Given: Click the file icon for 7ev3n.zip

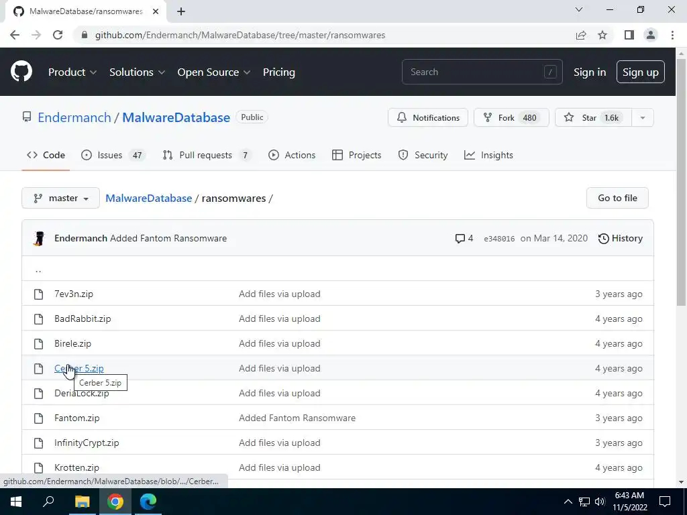Looking at the screenshot, I should tap(38, 294).
